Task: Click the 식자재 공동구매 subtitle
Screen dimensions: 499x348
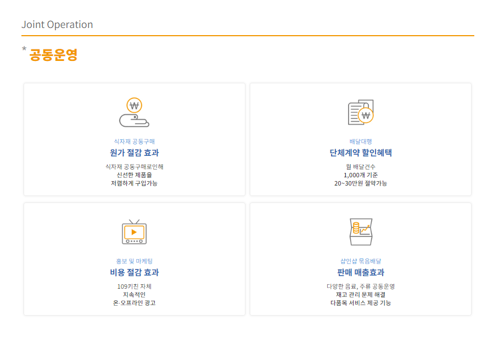Action: point(134,142)
